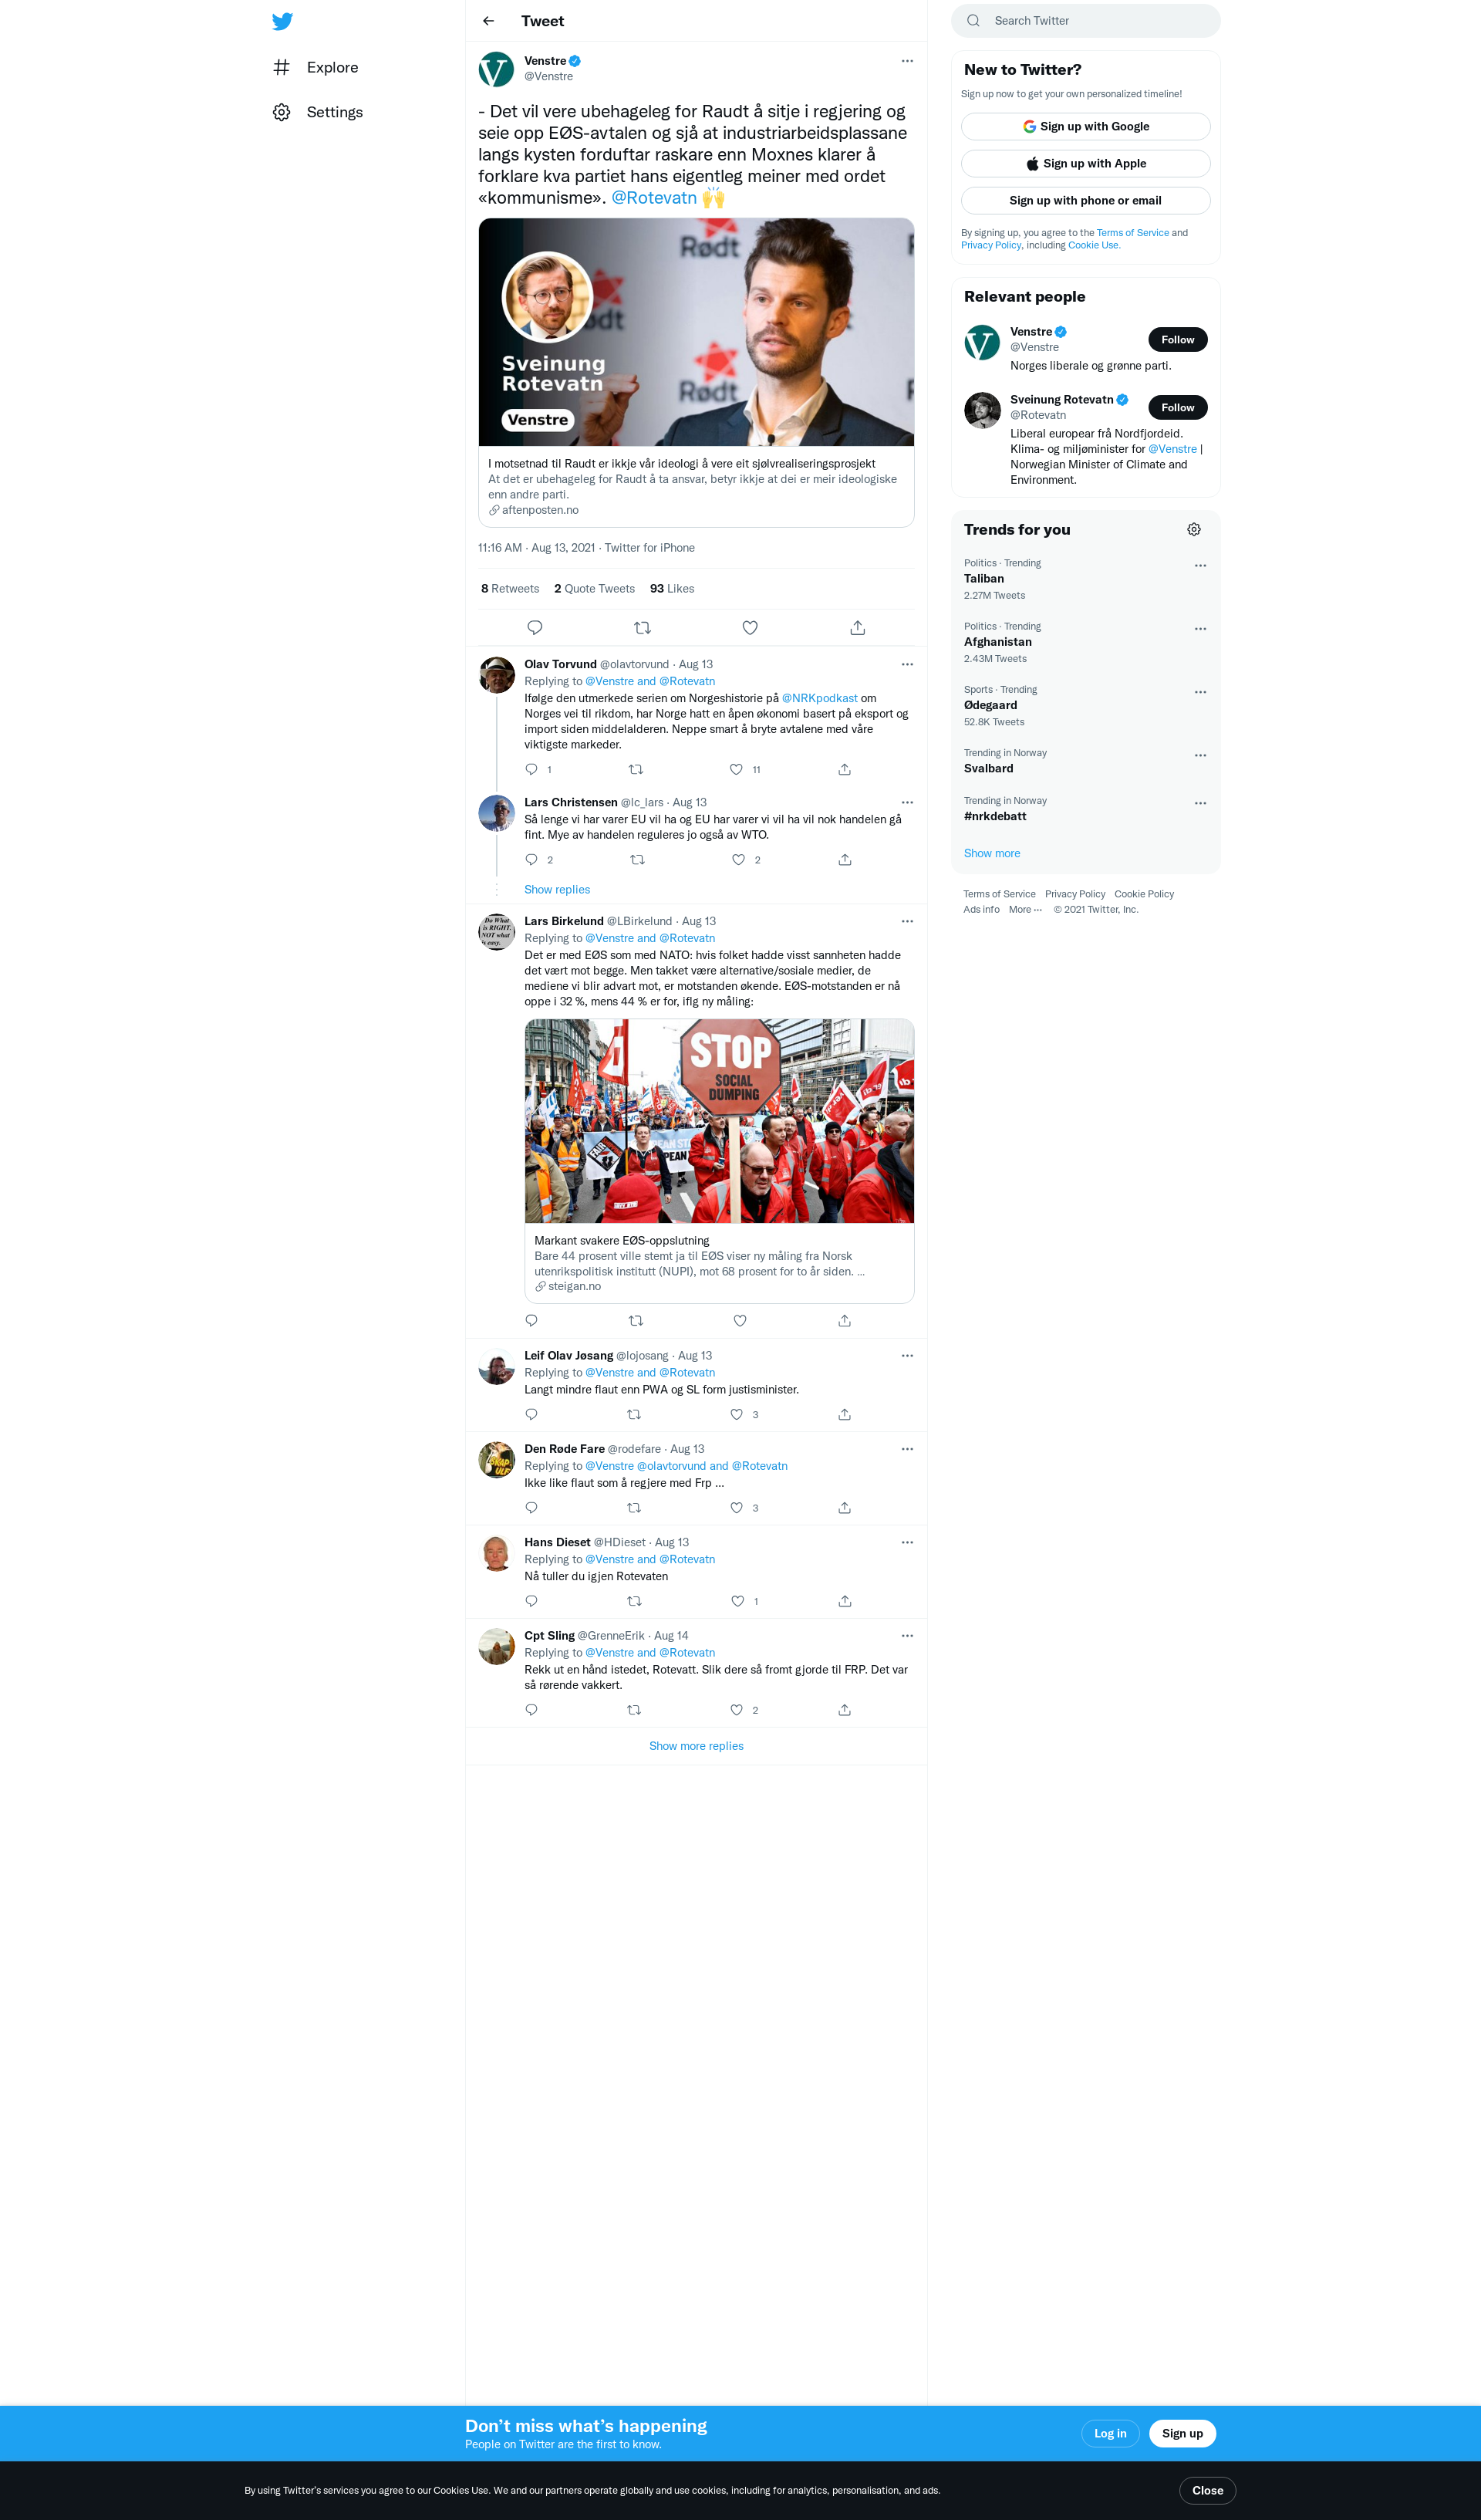The image size is (1481, 2520).
Task: Like the main Venstre tweet
Action: click(750, 628)
